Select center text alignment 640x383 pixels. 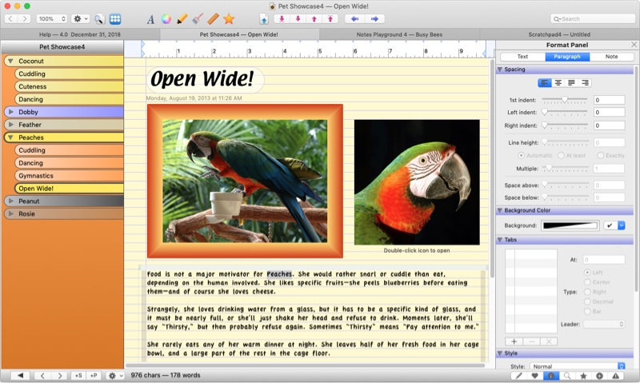[x=558, y=83]
